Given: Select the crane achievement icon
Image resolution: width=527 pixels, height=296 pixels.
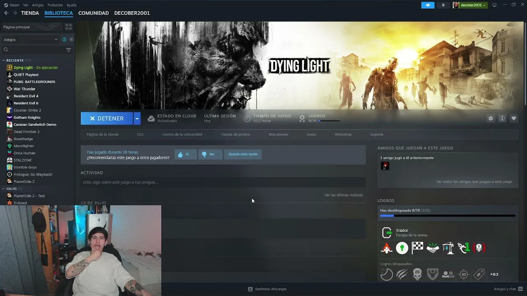Looking at the screenshot, I should pos(448,248).
